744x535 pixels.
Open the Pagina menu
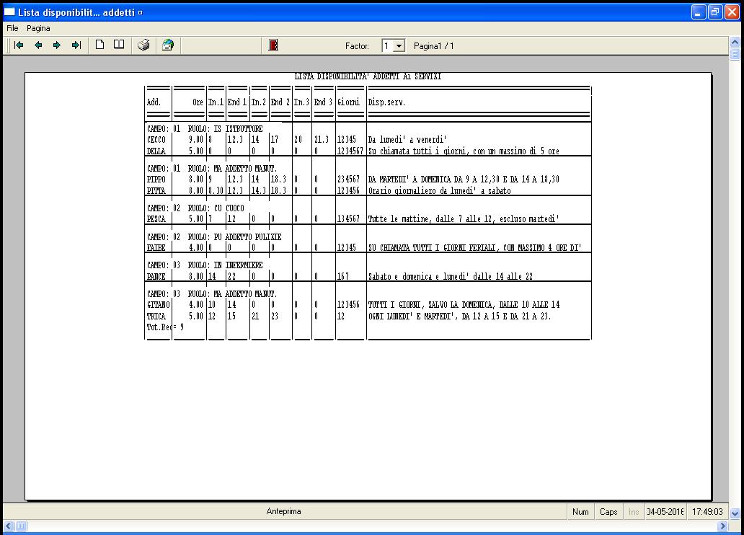(39, 28)
